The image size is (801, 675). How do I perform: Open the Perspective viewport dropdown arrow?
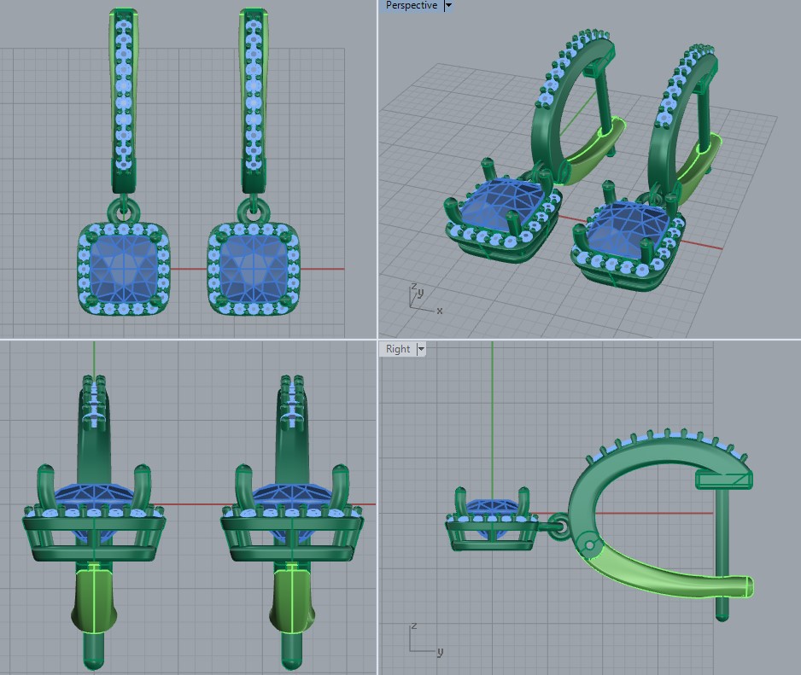(449, 6)
